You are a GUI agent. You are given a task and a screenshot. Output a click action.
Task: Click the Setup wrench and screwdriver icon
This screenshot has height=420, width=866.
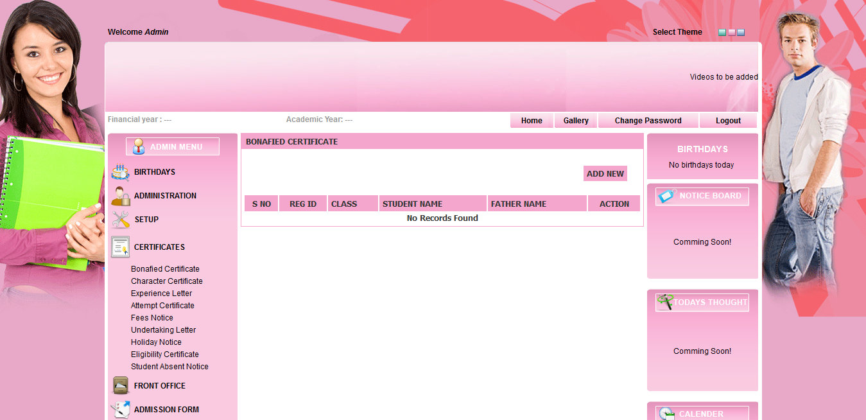[120, 220]
